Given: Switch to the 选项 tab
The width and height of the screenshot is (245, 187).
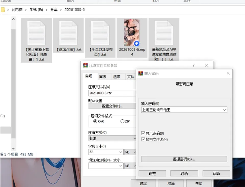Looking at the screenshot, I should [x=117, y=77].
